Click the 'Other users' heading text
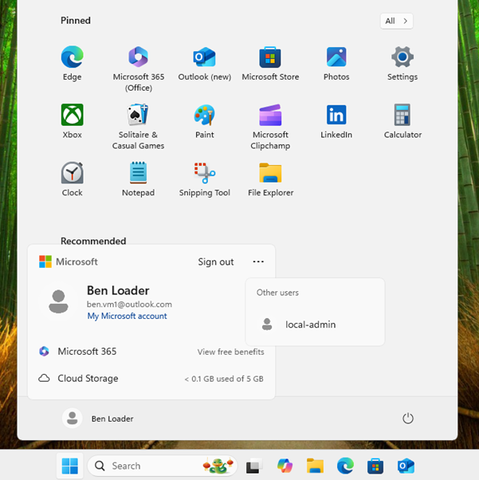Viewport: 479px width, 480px height. coord(277,293)
